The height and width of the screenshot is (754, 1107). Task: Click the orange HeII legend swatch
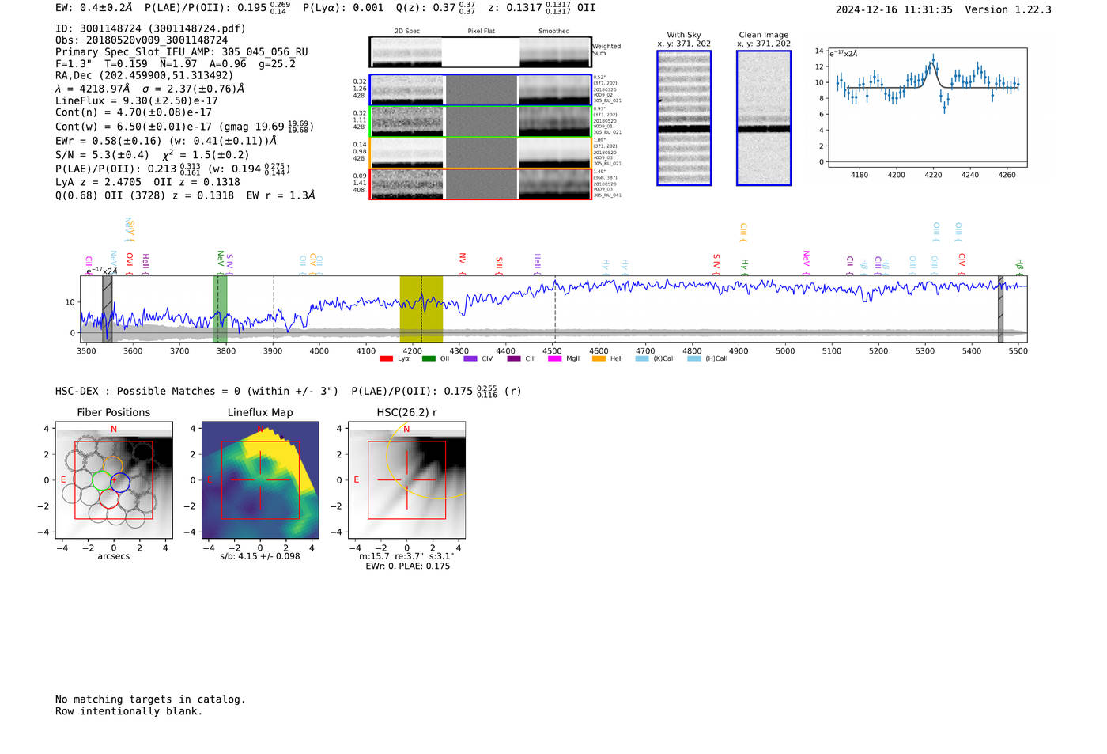click(599, 359)
